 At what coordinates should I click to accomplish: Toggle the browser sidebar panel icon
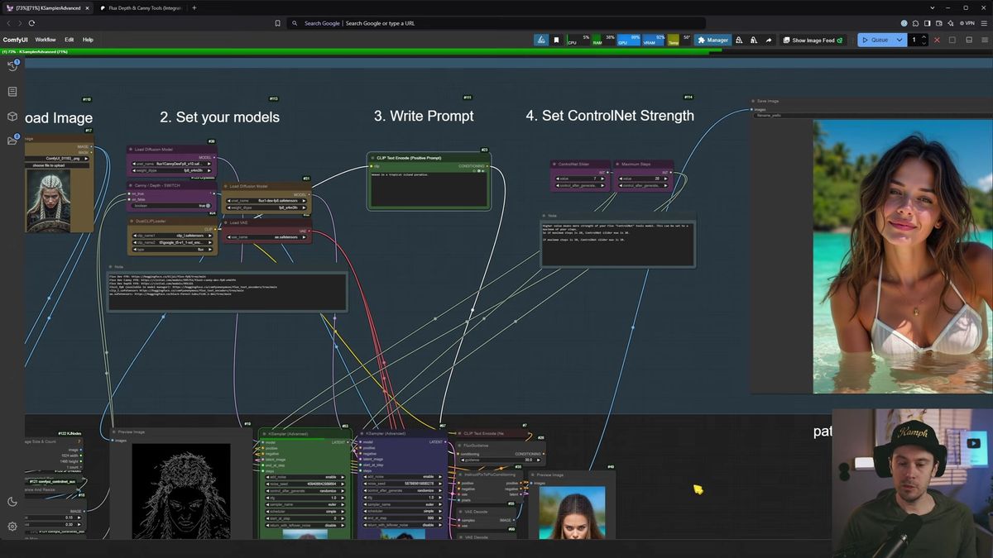(x=928, y=23)
